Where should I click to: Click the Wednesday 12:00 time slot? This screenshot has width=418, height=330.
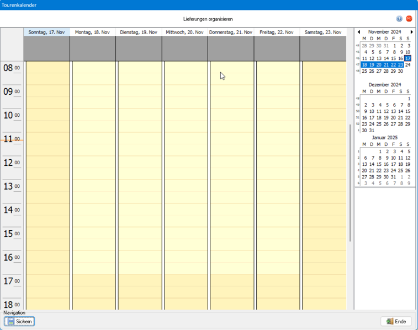[186, 162]
